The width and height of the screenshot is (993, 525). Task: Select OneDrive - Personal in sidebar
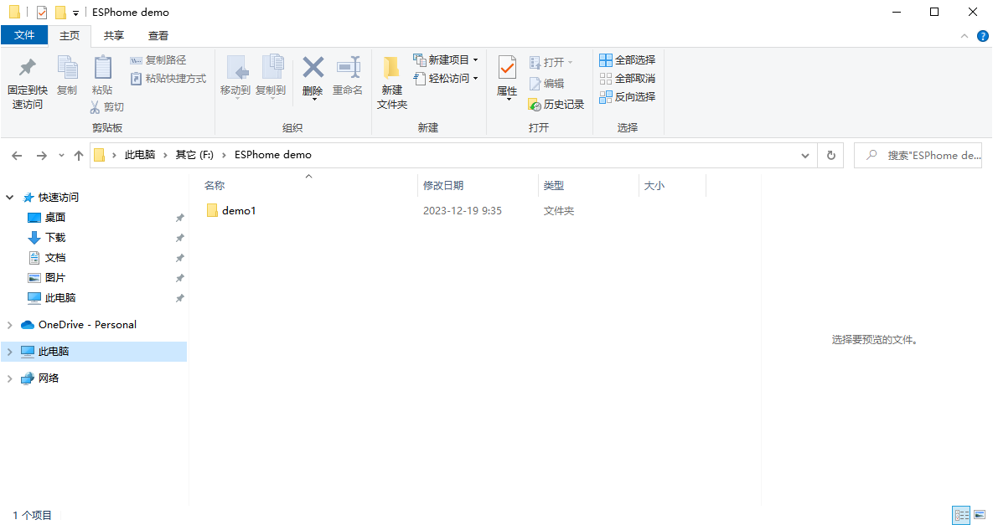tap(87, 325)
